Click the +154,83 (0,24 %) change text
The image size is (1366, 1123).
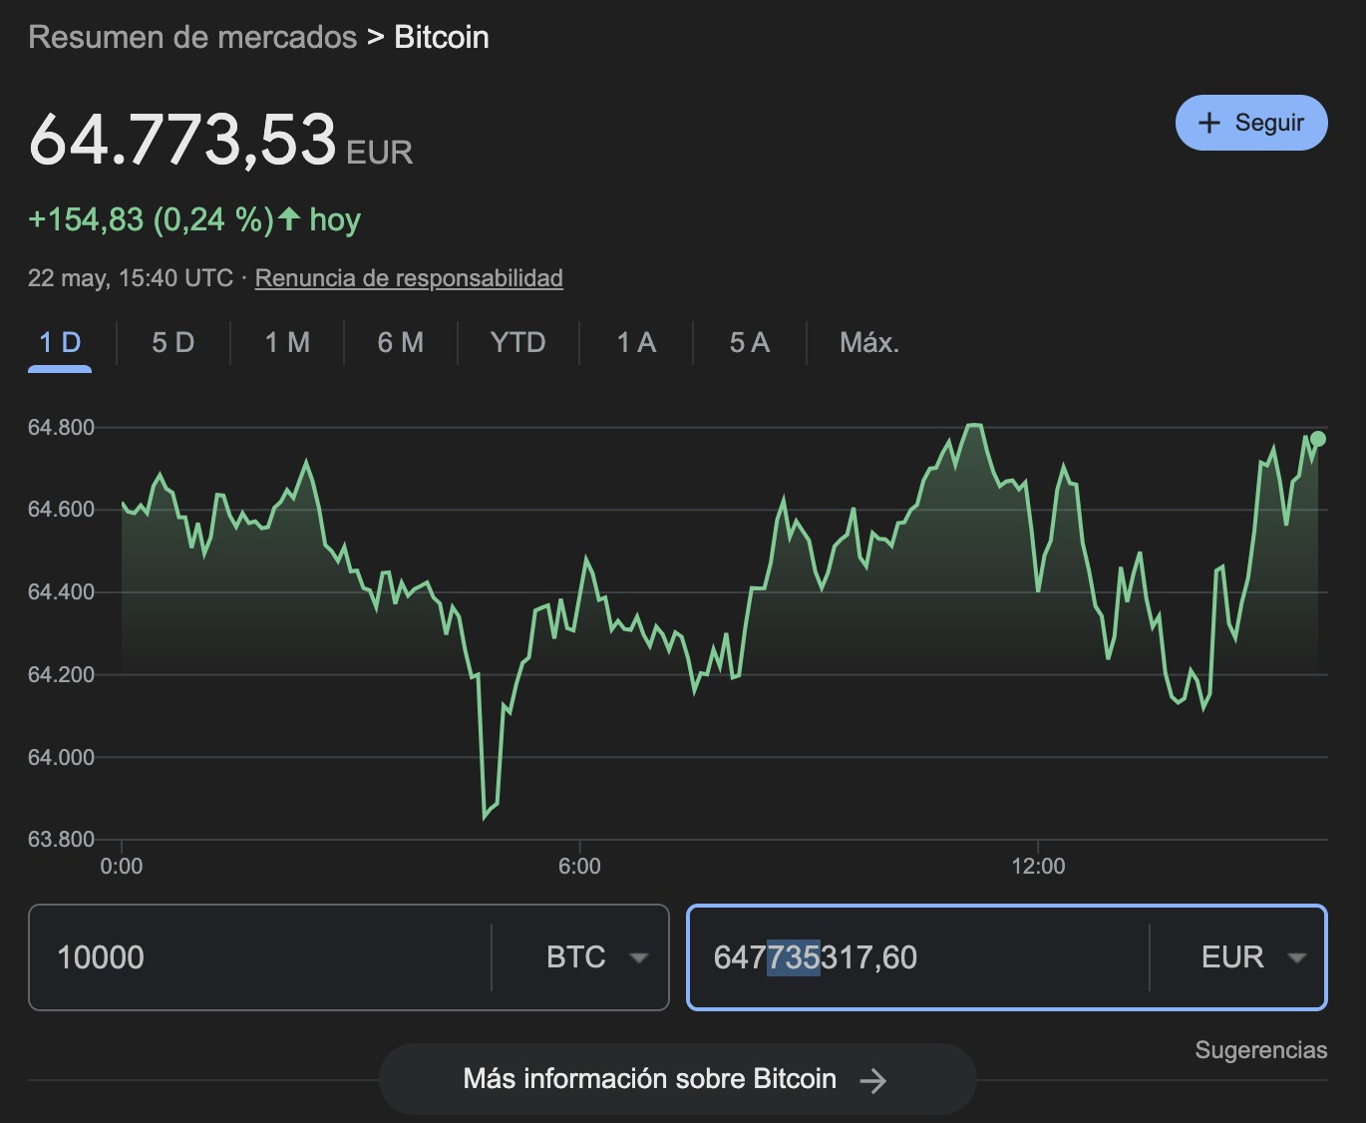[151, 219]
